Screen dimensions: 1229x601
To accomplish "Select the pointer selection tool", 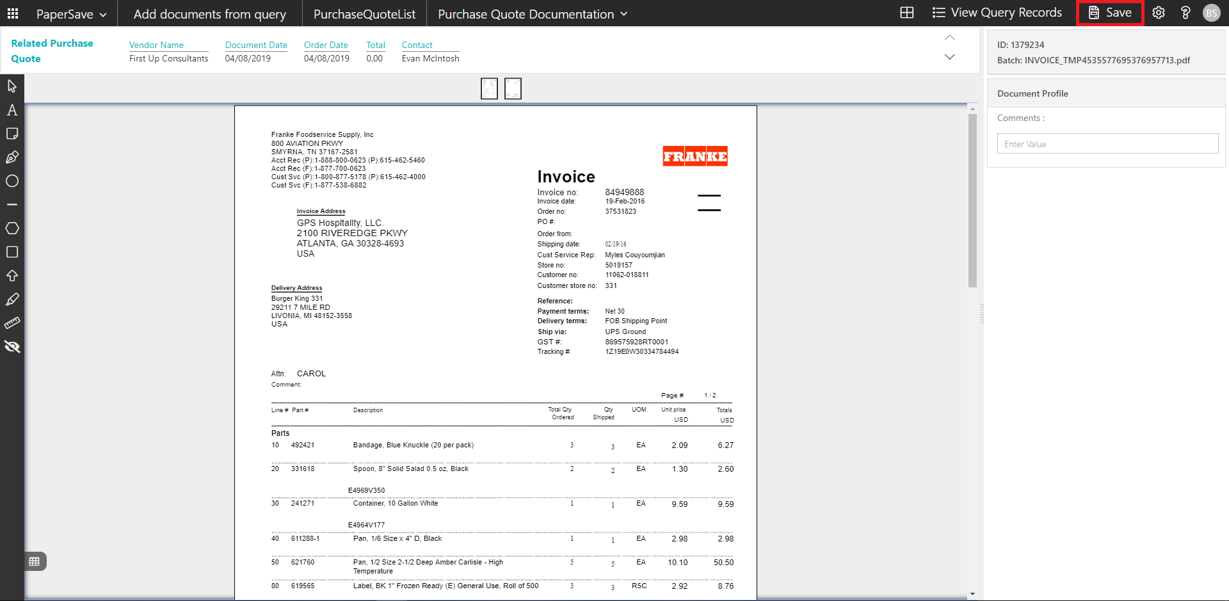I will point(12,86).
